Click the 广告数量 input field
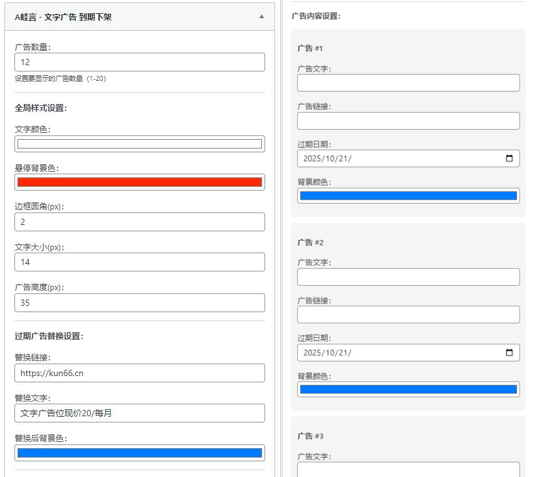 139,62
